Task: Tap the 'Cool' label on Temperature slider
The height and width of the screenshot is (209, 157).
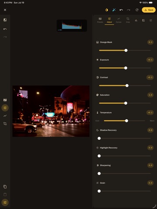Action: tap(97, 121)
